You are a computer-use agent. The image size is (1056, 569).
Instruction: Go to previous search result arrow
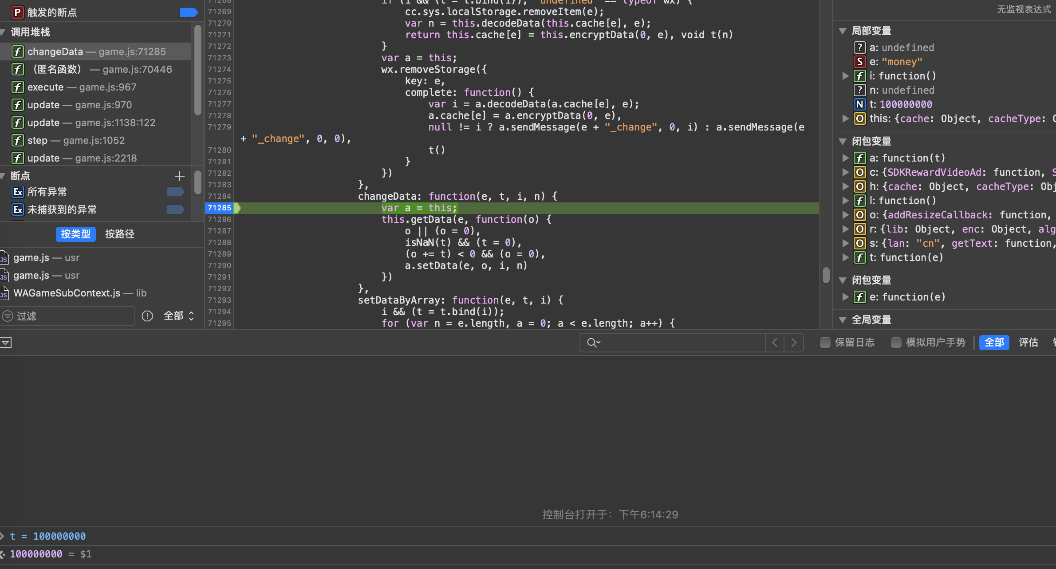click(x=775, y=342)
